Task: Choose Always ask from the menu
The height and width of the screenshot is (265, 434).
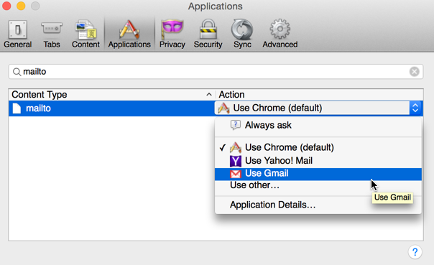Action: point(318,125)
